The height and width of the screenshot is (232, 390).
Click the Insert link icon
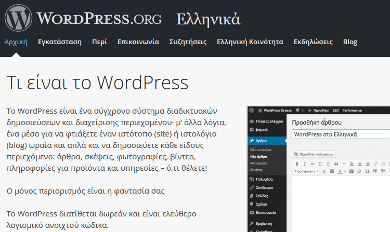[375, 164]
